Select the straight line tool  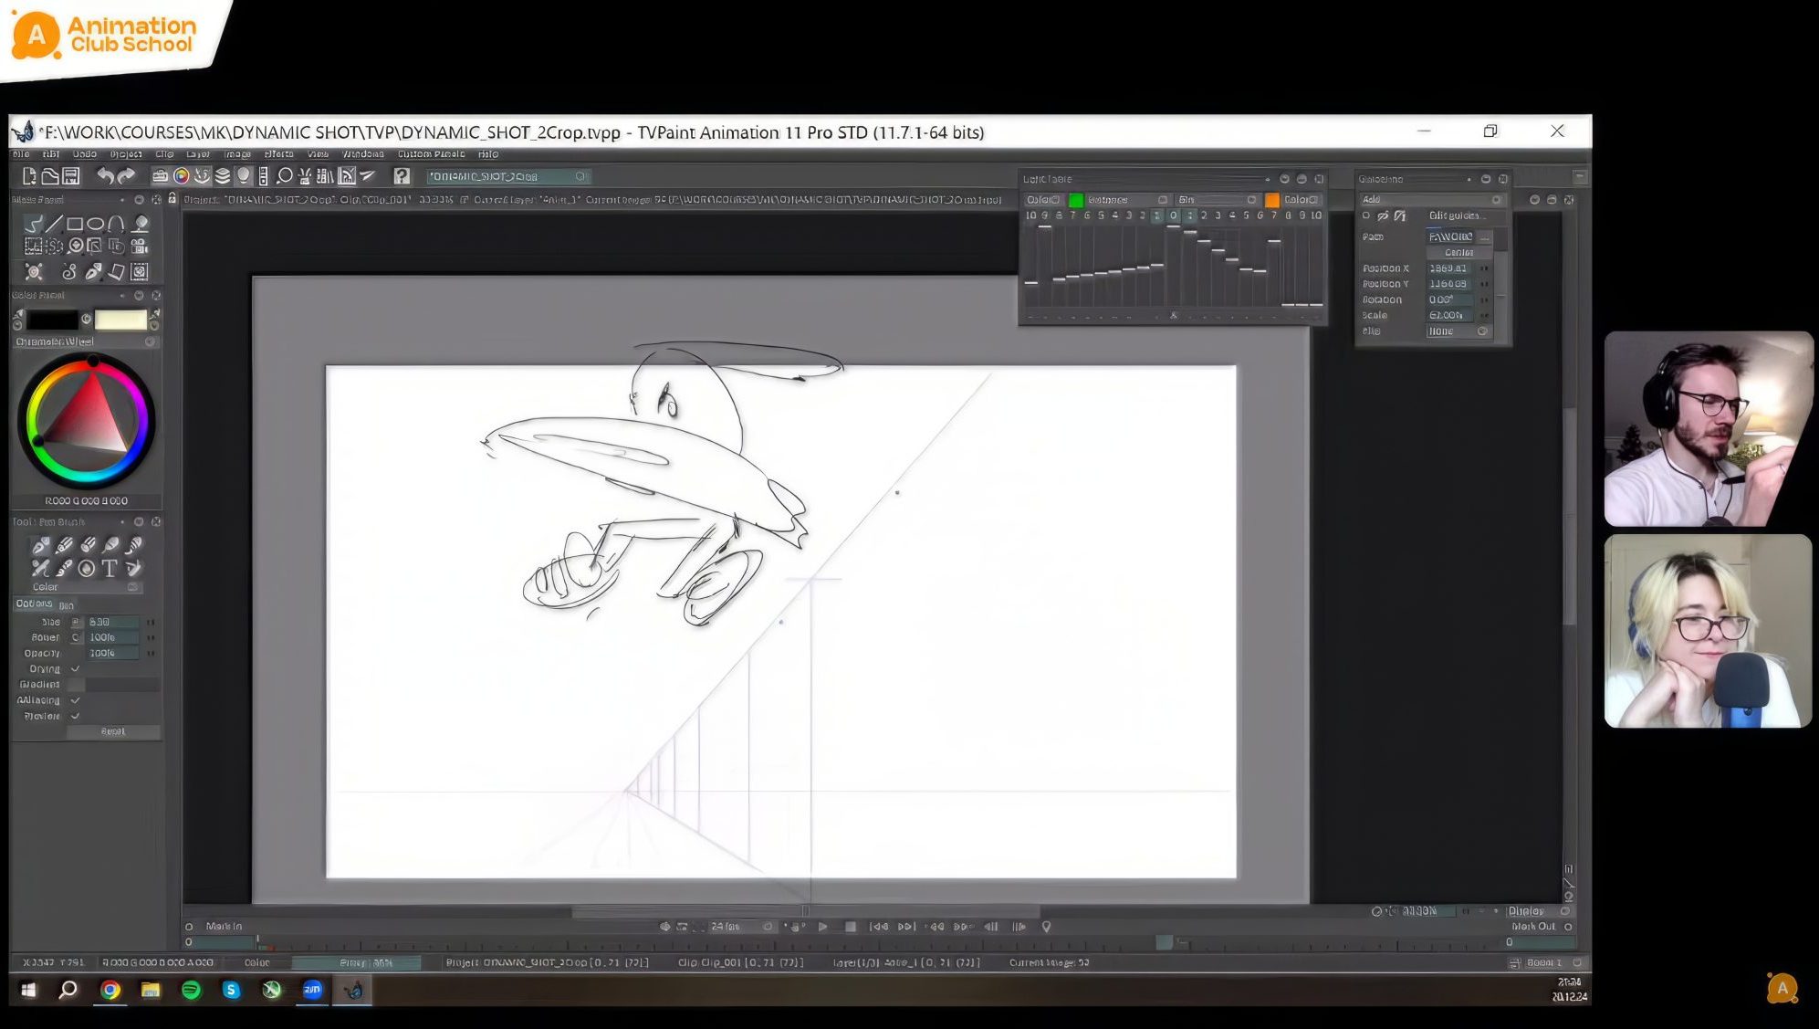point(55,224)
